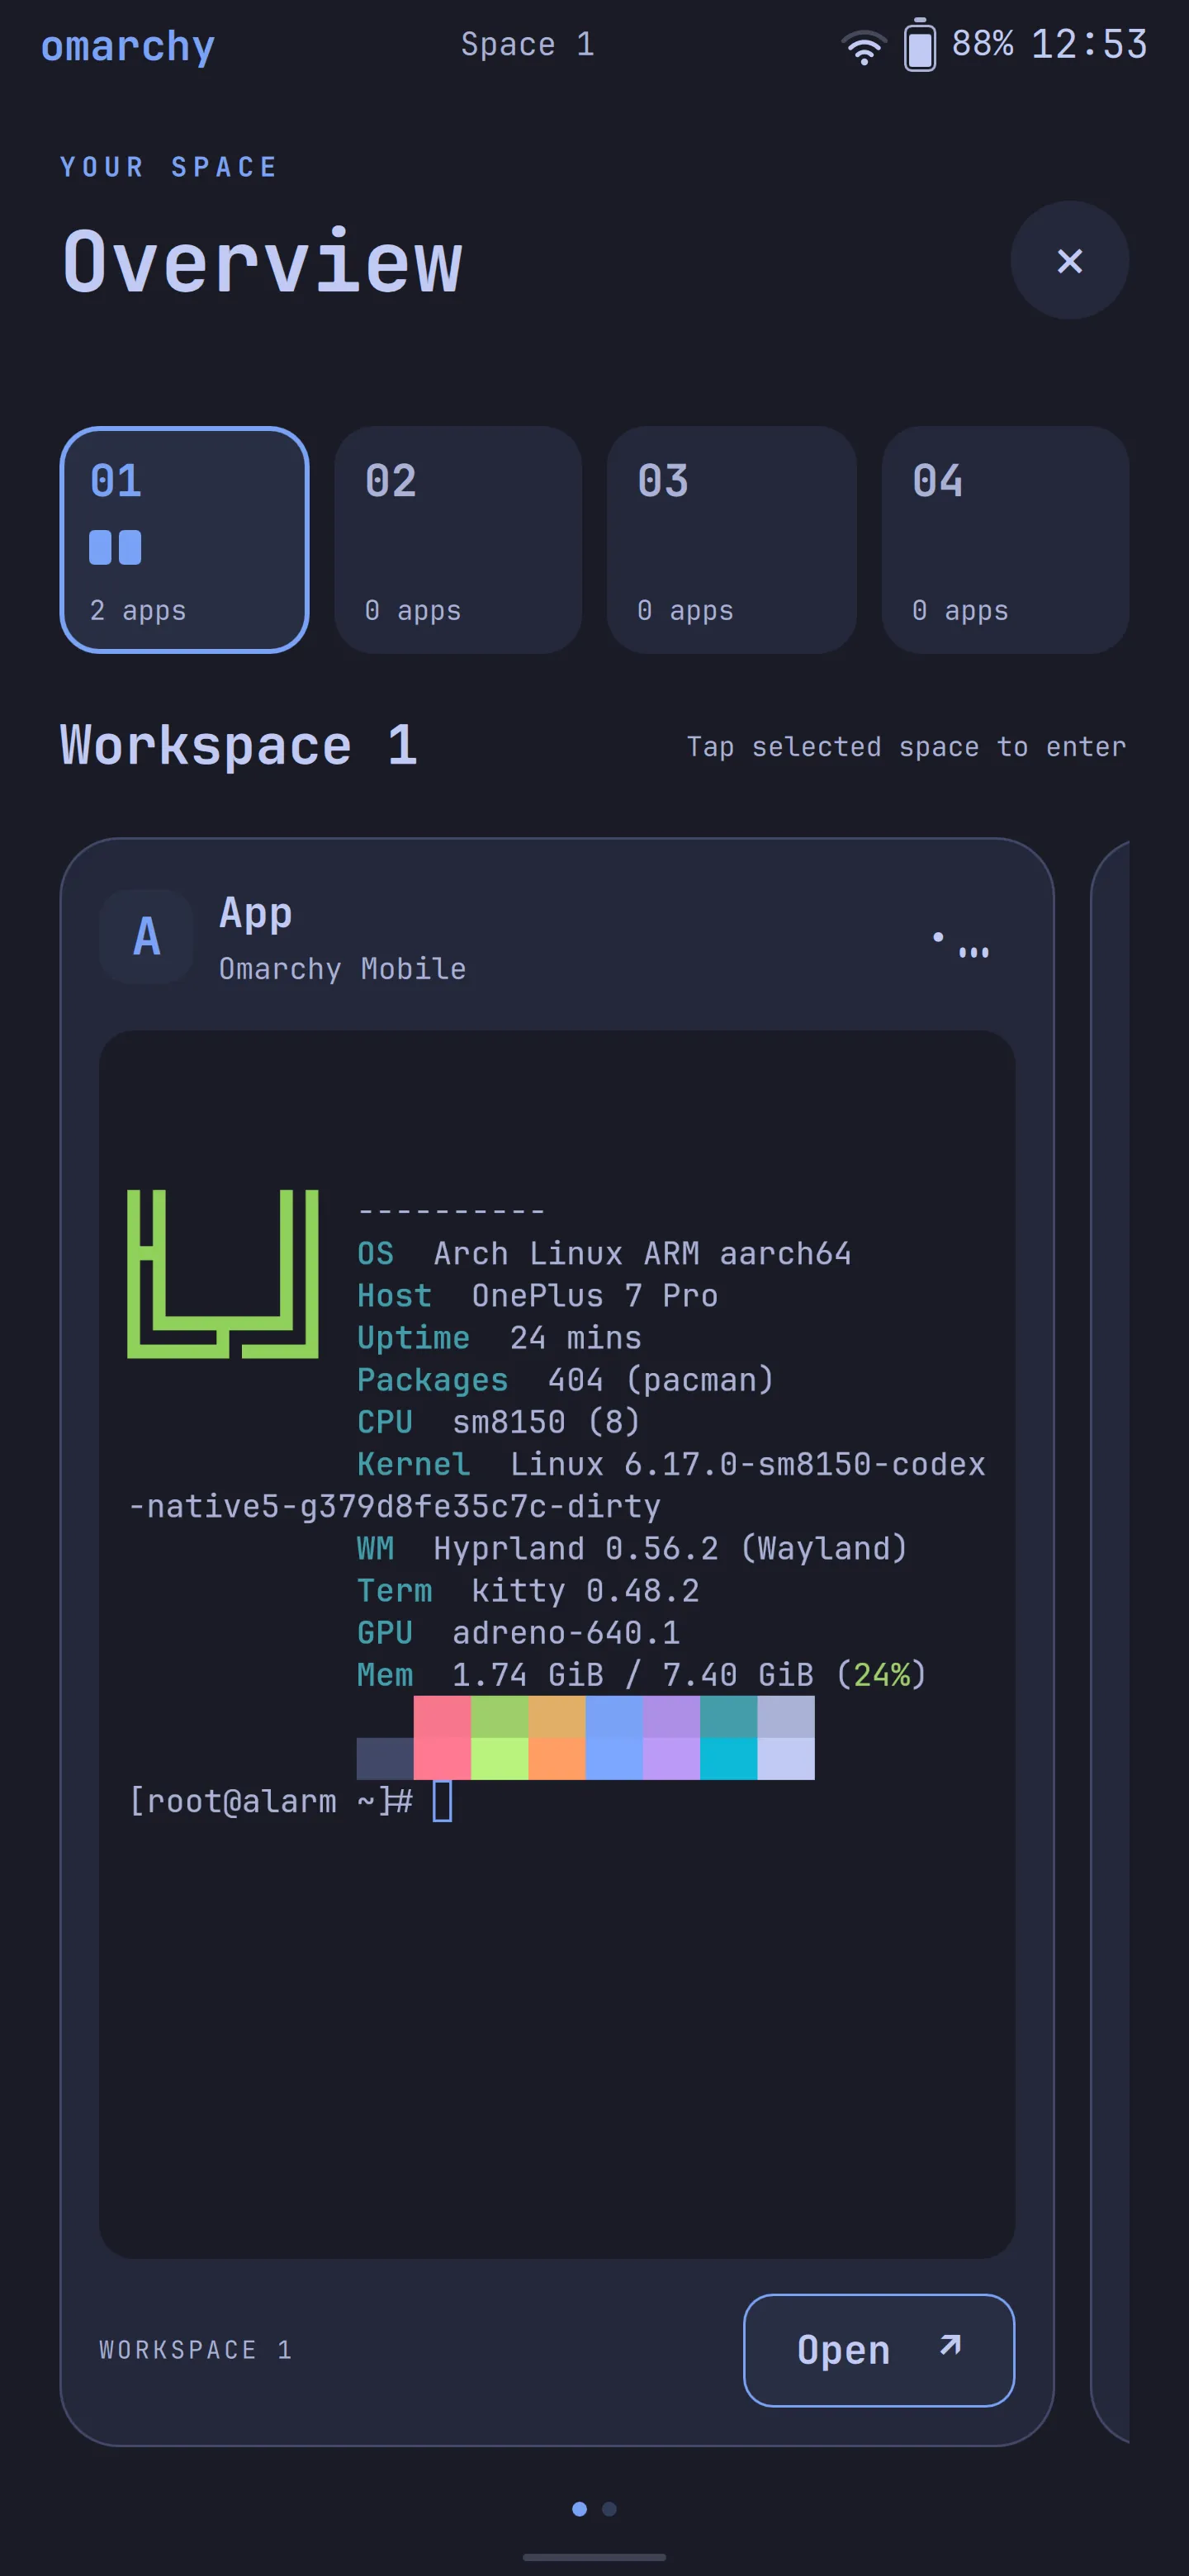1189x2576 pixels.
Task: Go to the second page indicator dot
Action: coord(609,2508)
